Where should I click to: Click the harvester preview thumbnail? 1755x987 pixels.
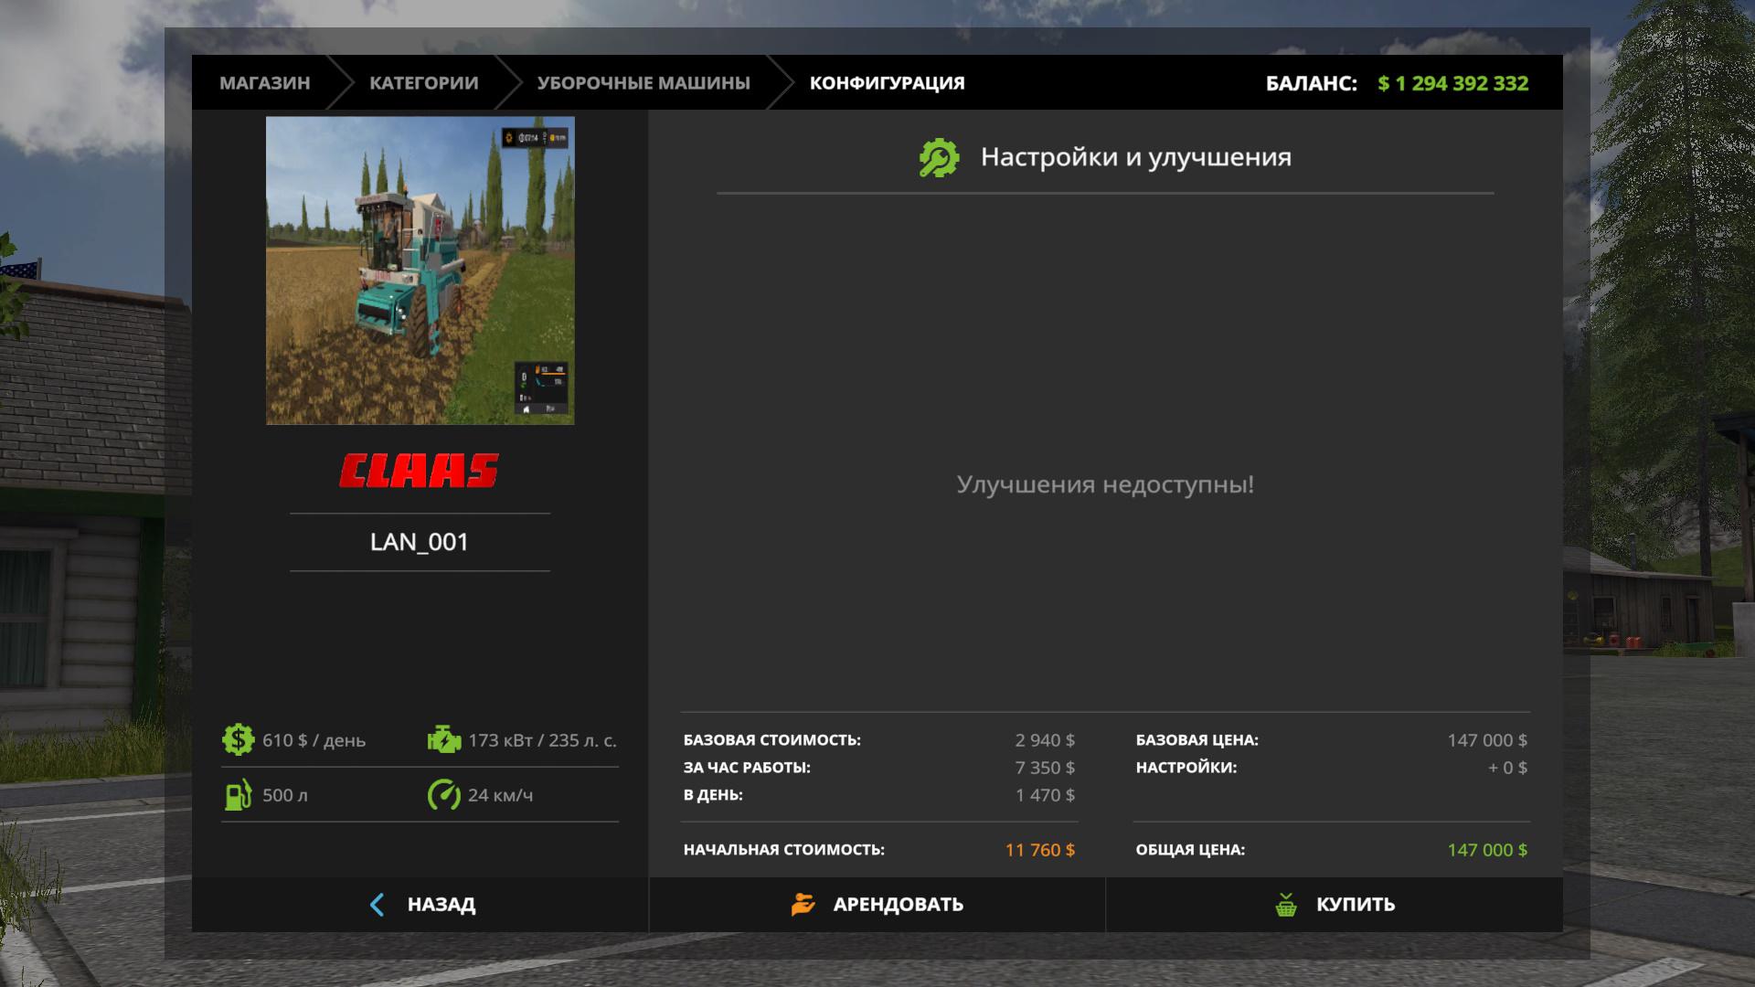tap(420, 271)
